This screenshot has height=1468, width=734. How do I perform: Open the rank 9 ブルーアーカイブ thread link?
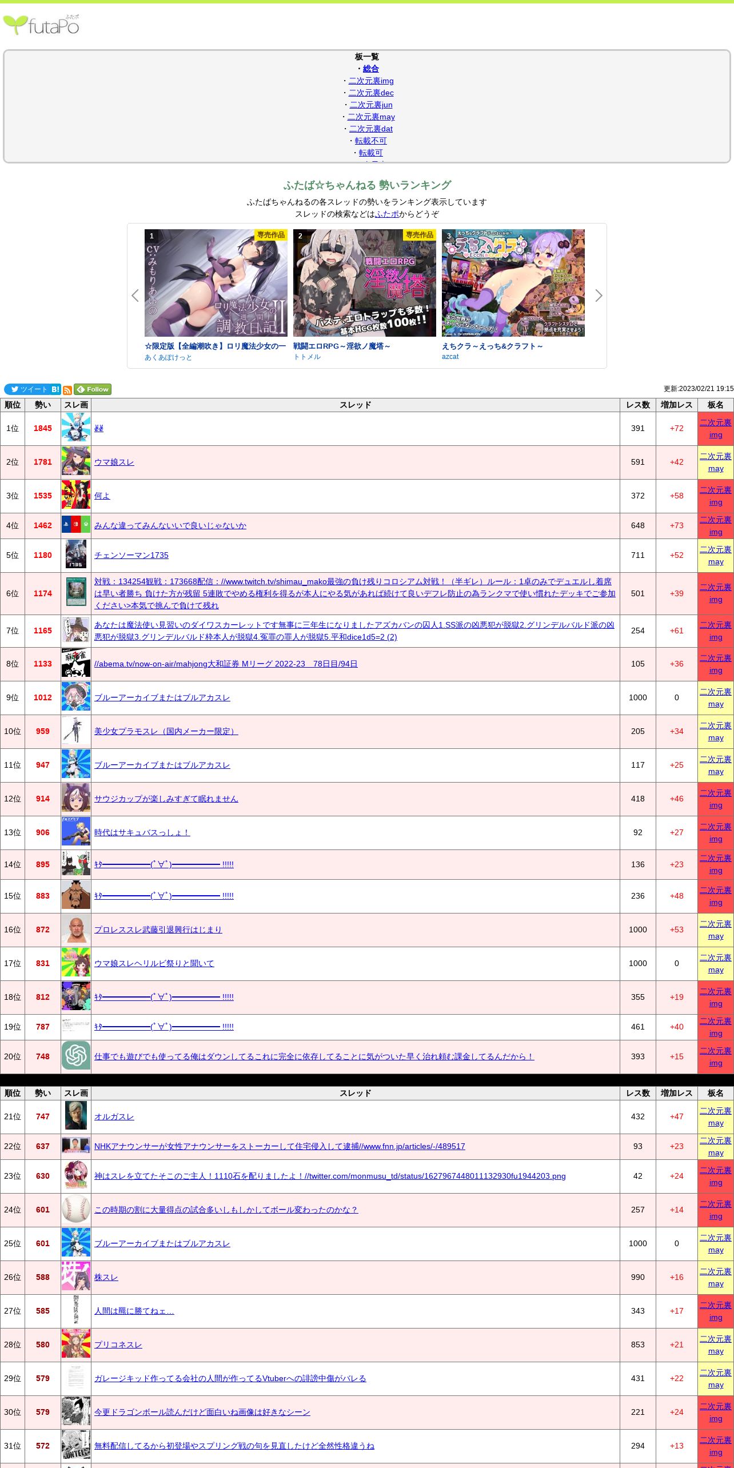pyautogui.click(x=162, y=697)
